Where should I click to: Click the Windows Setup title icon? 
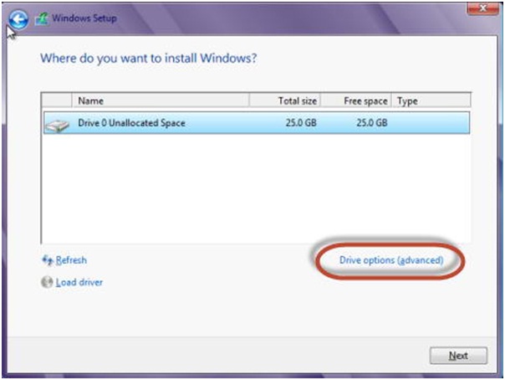[x=42, y=18]
